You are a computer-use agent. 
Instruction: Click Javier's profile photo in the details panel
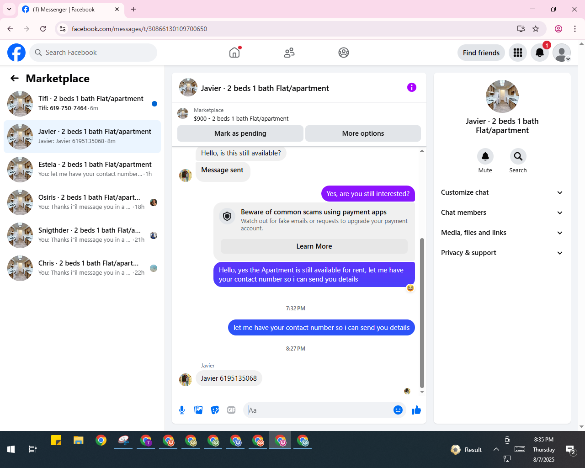point(502,96)
